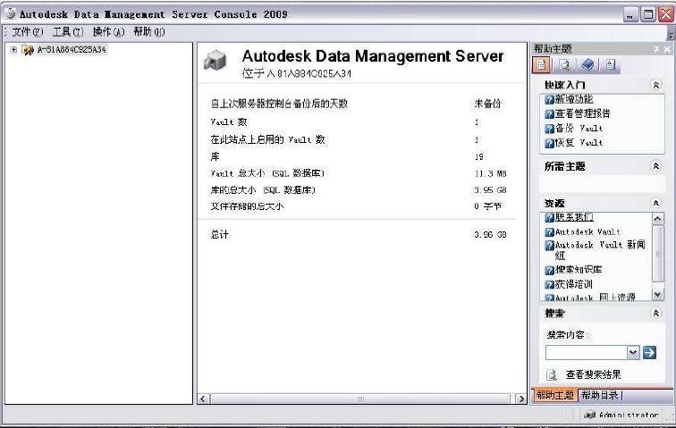The width and height of the screenshot is (676, 428).
Task: Click the Autodesk Data Management Server header icon
Action: (215, 61)
